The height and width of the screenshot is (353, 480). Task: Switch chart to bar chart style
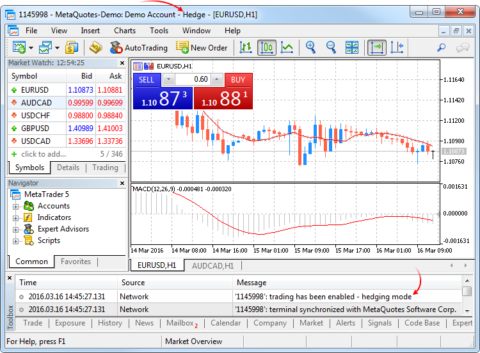[x=246, y=47]
